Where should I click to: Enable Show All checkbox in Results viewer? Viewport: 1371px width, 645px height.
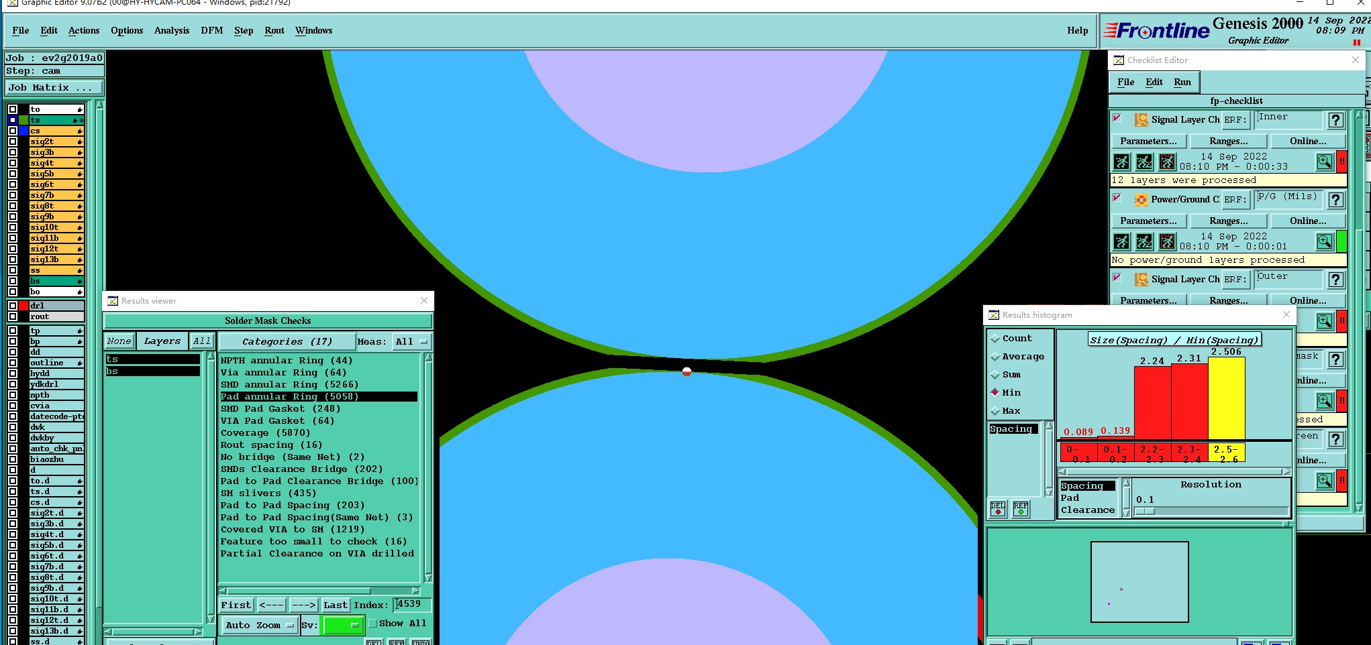coord(373,624)
